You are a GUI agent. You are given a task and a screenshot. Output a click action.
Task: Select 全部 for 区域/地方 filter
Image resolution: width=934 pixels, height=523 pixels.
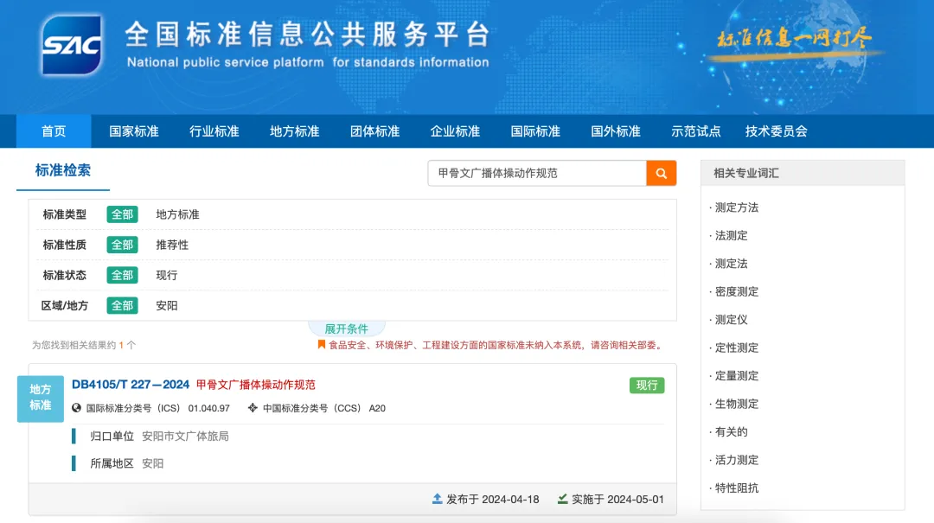point(122,305)
